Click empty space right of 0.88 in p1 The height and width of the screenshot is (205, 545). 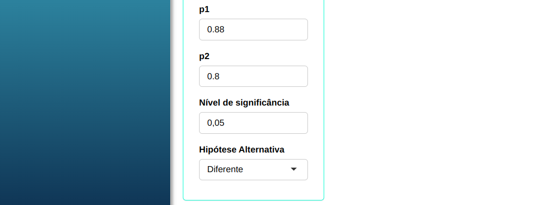click(x=274, y=30)
